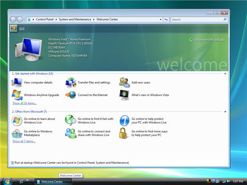Expand the arrow after System and Maintenance breadcrumb

[x=94, y=19]
